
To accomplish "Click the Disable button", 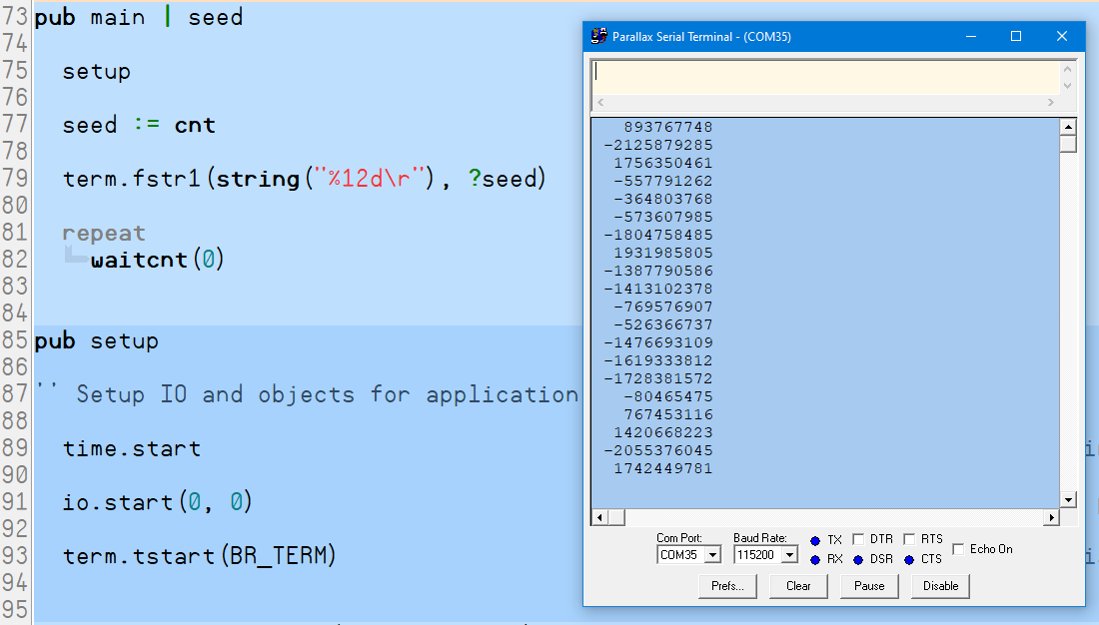I will click(940, 586).
